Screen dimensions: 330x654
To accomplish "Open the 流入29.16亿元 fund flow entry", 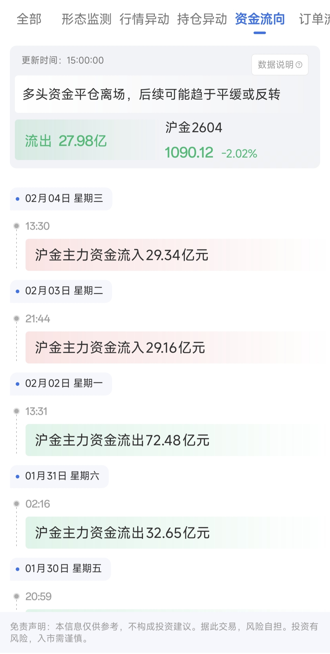I will click(x=120, y=348).
